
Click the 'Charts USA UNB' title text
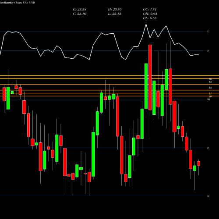click(25, 3)
